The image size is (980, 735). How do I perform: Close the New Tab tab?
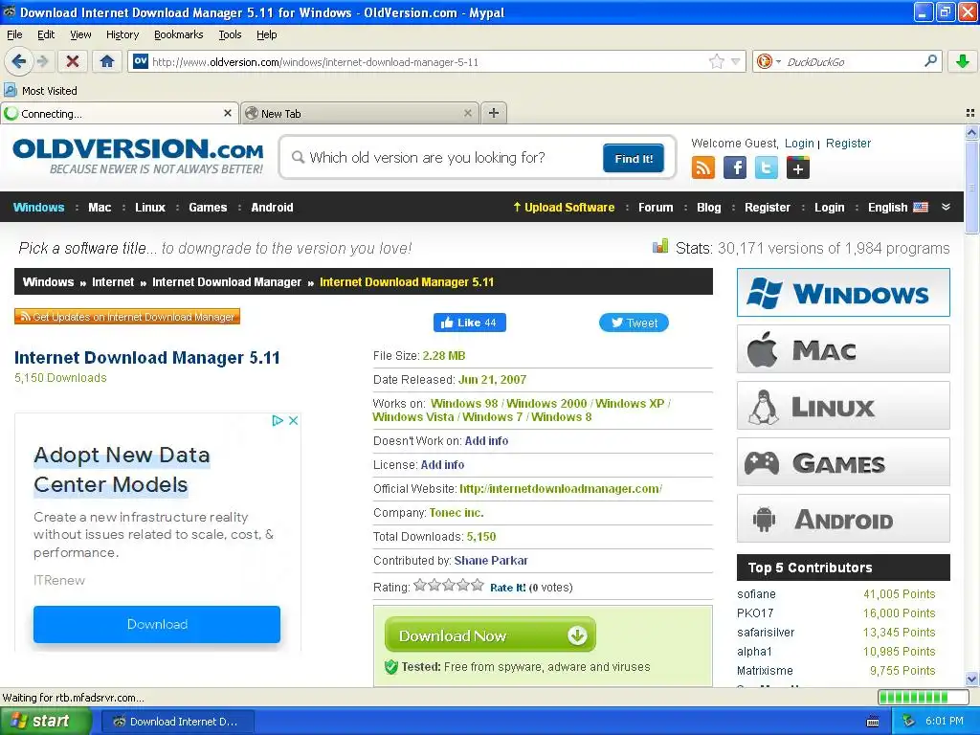467,113
